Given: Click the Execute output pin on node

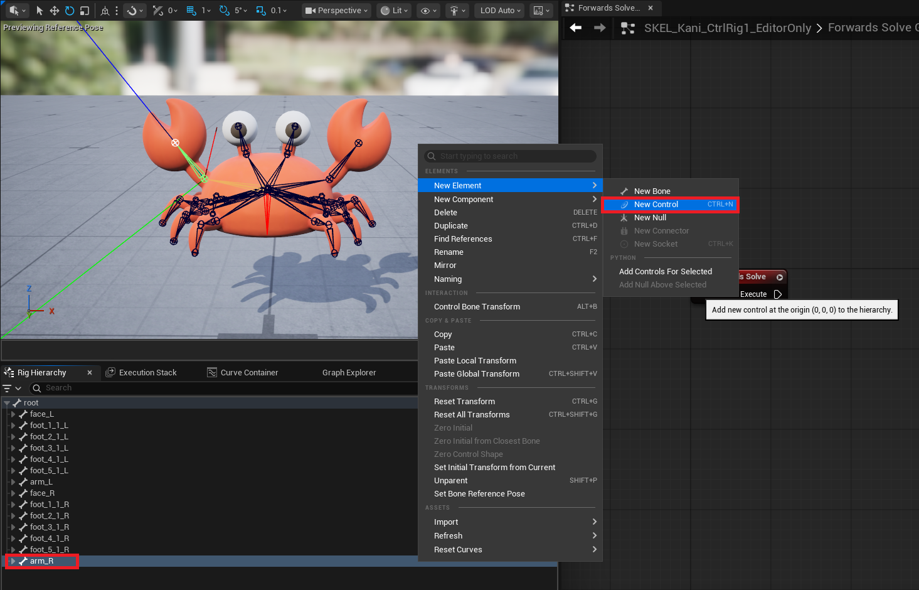Looking at the screenshot, I should [x=778, y=294].
